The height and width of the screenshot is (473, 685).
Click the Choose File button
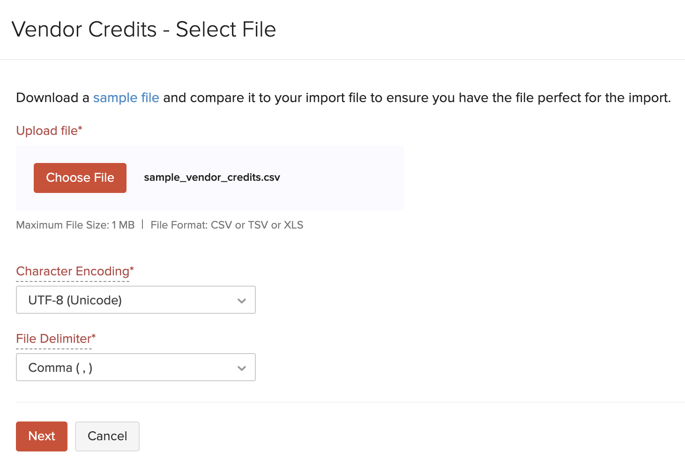click(x=80, y=177)
